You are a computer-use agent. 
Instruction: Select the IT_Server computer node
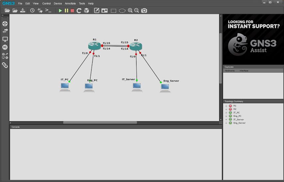pos(137,87)
